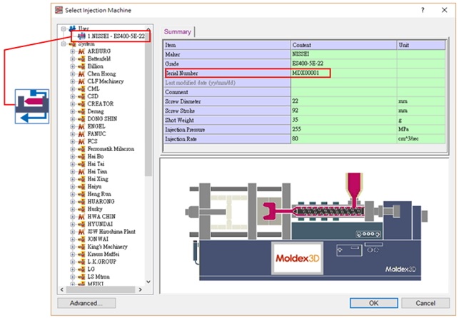This screenshot has width=459, height=318.
Task: Click the FANUC maker icon
Action: [81, 134]
